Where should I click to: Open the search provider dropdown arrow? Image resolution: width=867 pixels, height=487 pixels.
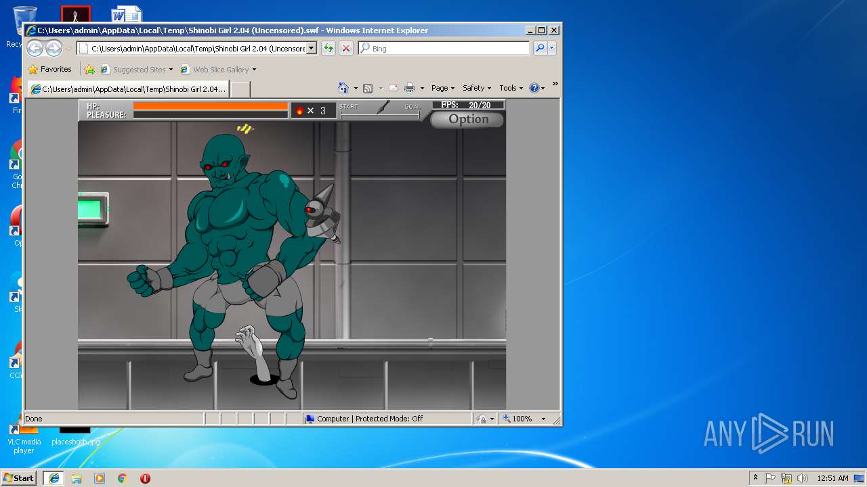[x=552, y=48]
